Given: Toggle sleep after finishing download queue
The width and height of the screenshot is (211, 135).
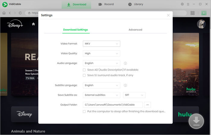Looking at the screenshot, I should pyautogui.click(x=84, y=111).
